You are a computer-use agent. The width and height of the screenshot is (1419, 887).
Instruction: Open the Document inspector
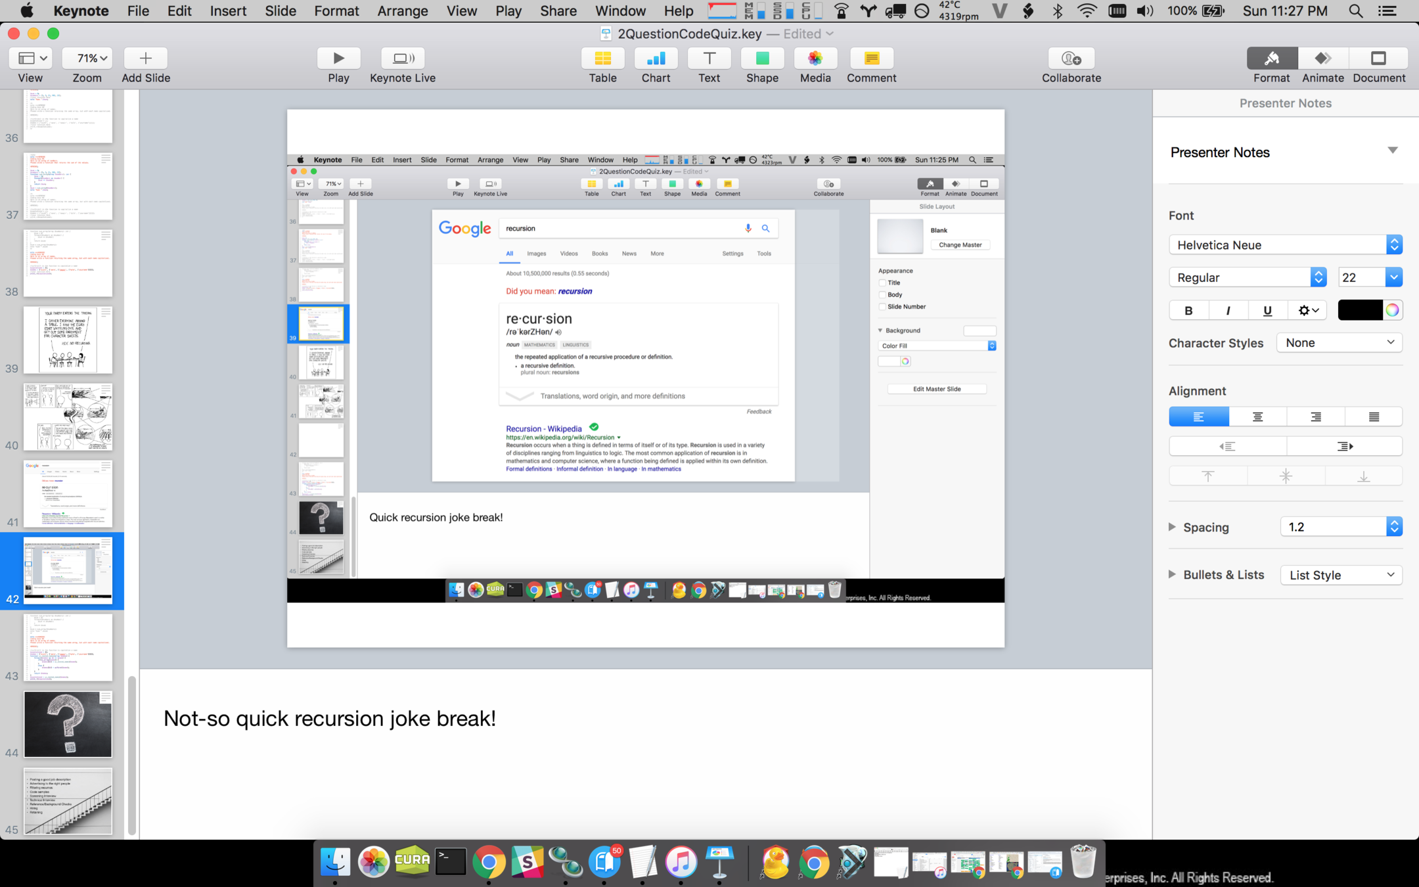point(1378,58)
